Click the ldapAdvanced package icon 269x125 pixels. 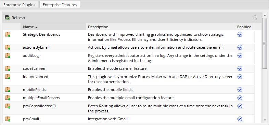(8, 77)
